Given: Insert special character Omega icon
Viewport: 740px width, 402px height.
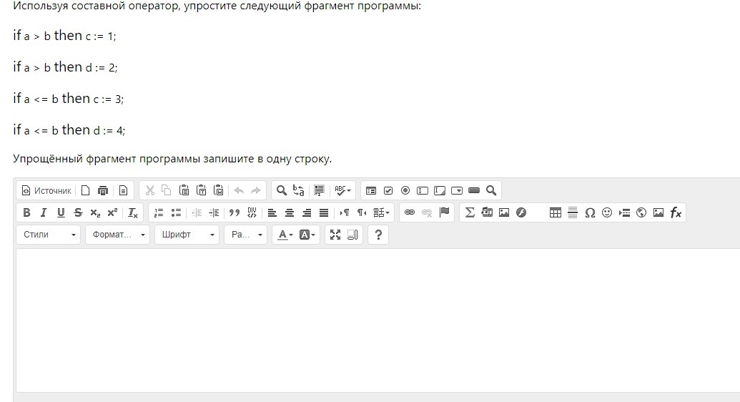Looking at the screenshot, I should [x=590, y=212].
